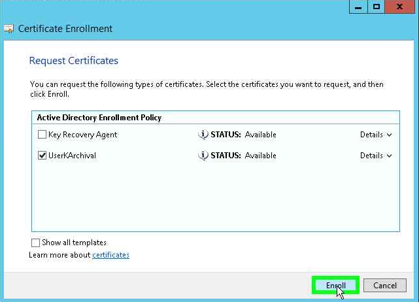Close the Certificate Enrollment window
The width and height of the screenshot is (419, 302).
point(400,7)
